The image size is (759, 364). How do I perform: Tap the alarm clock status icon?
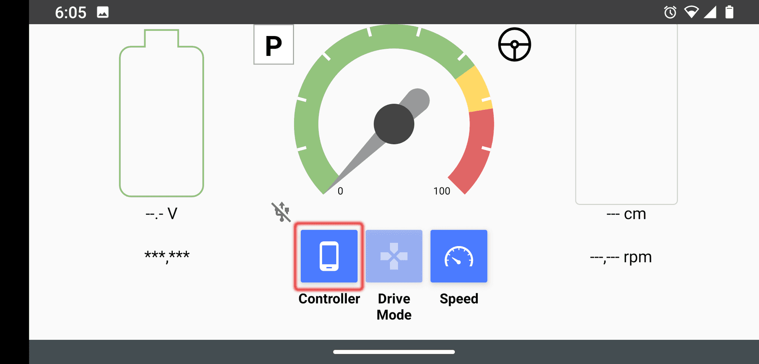click(670, 12)
